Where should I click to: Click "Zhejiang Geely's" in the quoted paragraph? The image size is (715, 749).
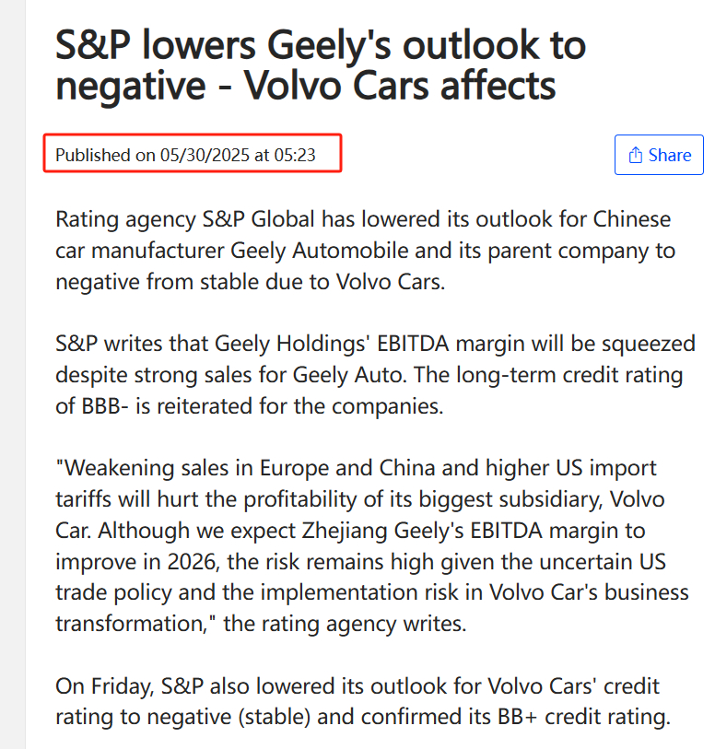coord(383,531)
